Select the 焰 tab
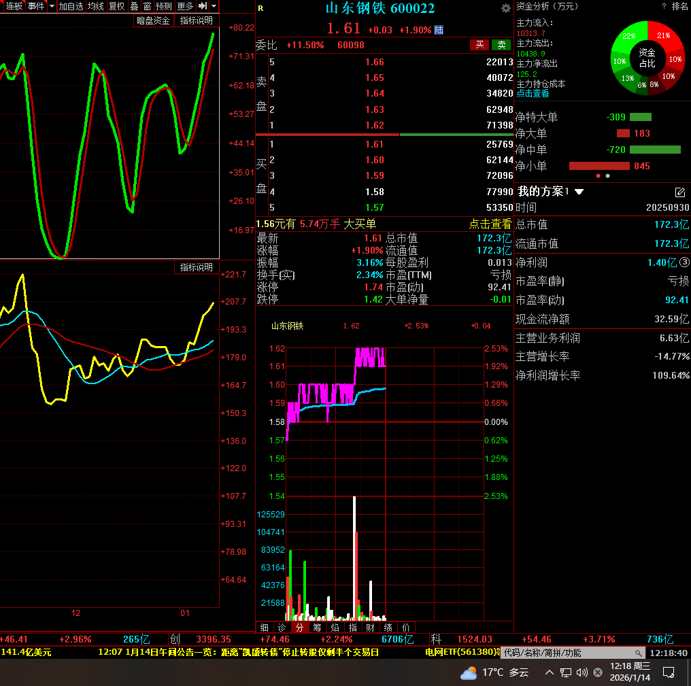The height and width of the screenshot is (686, 691). pos(335,628)
